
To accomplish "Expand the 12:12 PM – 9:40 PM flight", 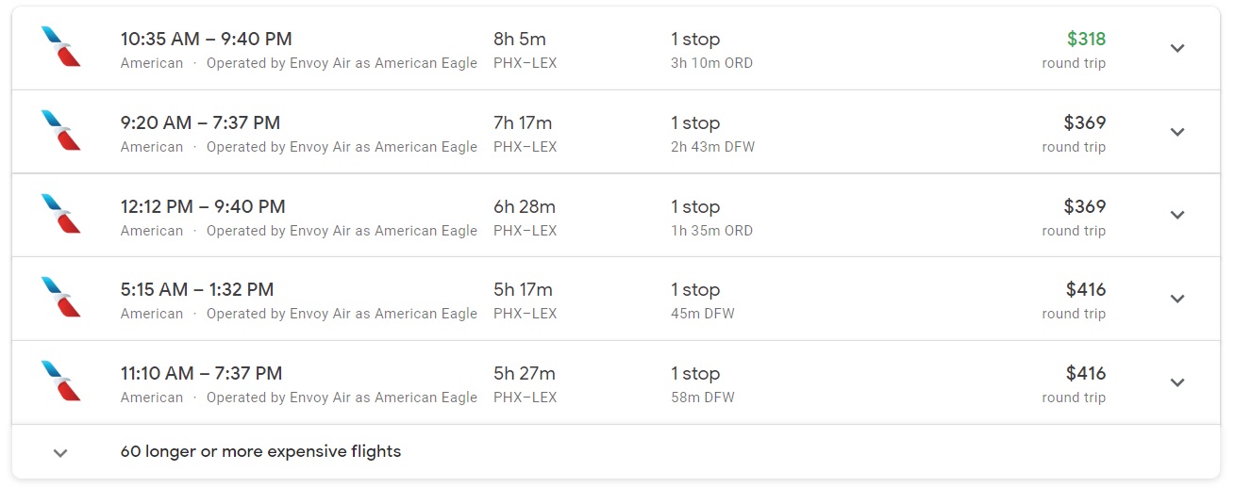I will pyautogui.click(x=1177, y=215).
